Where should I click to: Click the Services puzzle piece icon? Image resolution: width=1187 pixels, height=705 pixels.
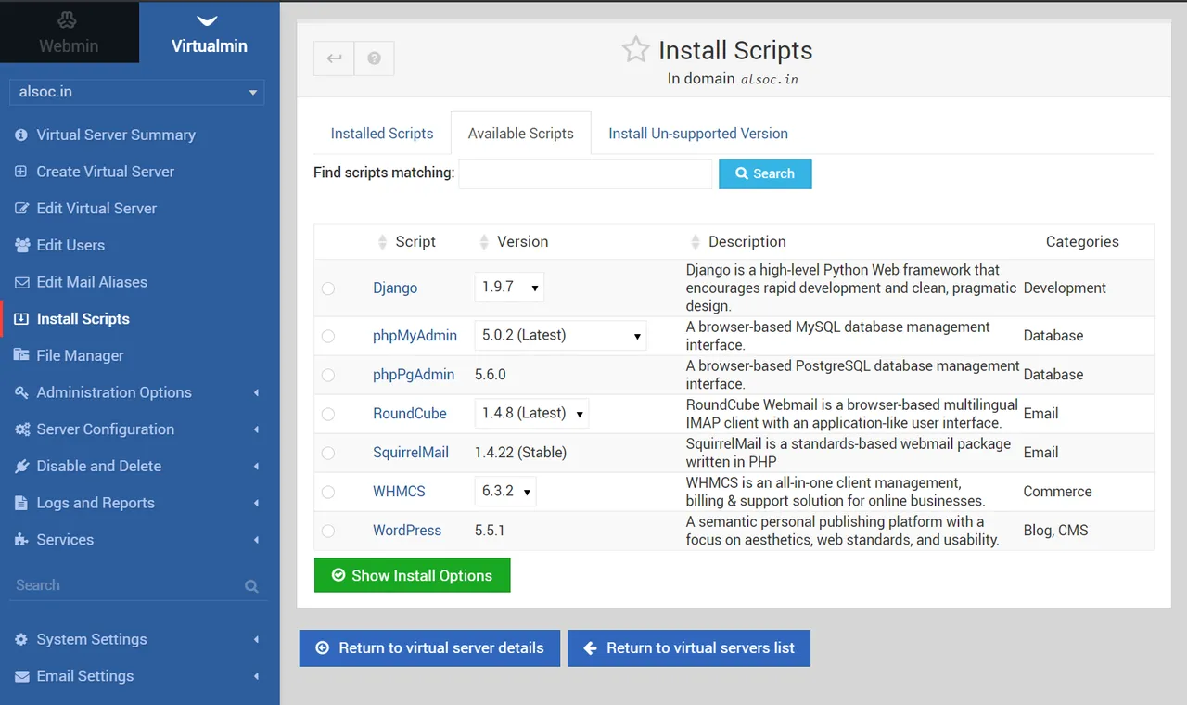[x=21, y=540]
